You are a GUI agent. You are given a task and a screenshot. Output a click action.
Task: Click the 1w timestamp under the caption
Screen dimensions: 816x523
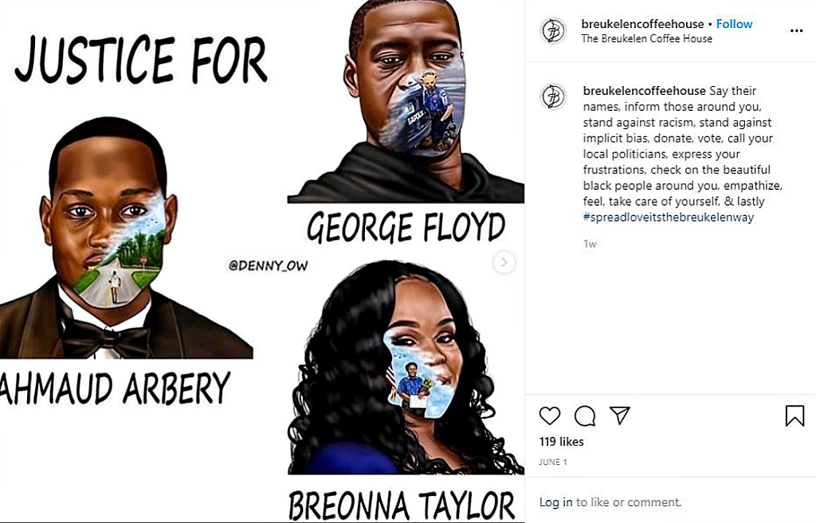[x=590, y=244]
